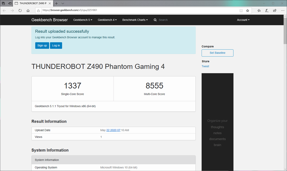Open reading view from address bar
This screenshot has width=287, height=171.
coord(241,10)
